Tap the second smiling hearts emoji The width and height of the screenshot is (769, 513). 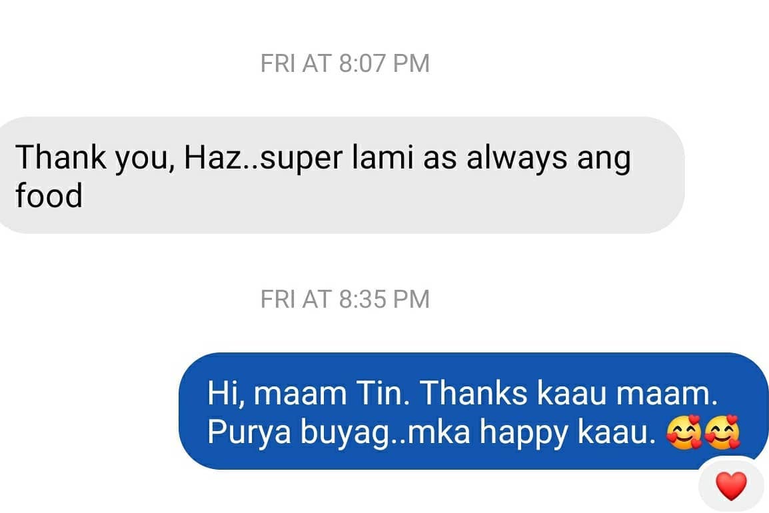tap(722, 432)
